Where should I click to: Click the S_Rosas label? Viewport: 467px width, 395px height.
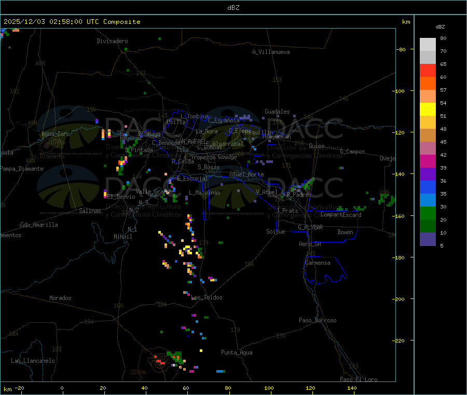tap(209, 167)
